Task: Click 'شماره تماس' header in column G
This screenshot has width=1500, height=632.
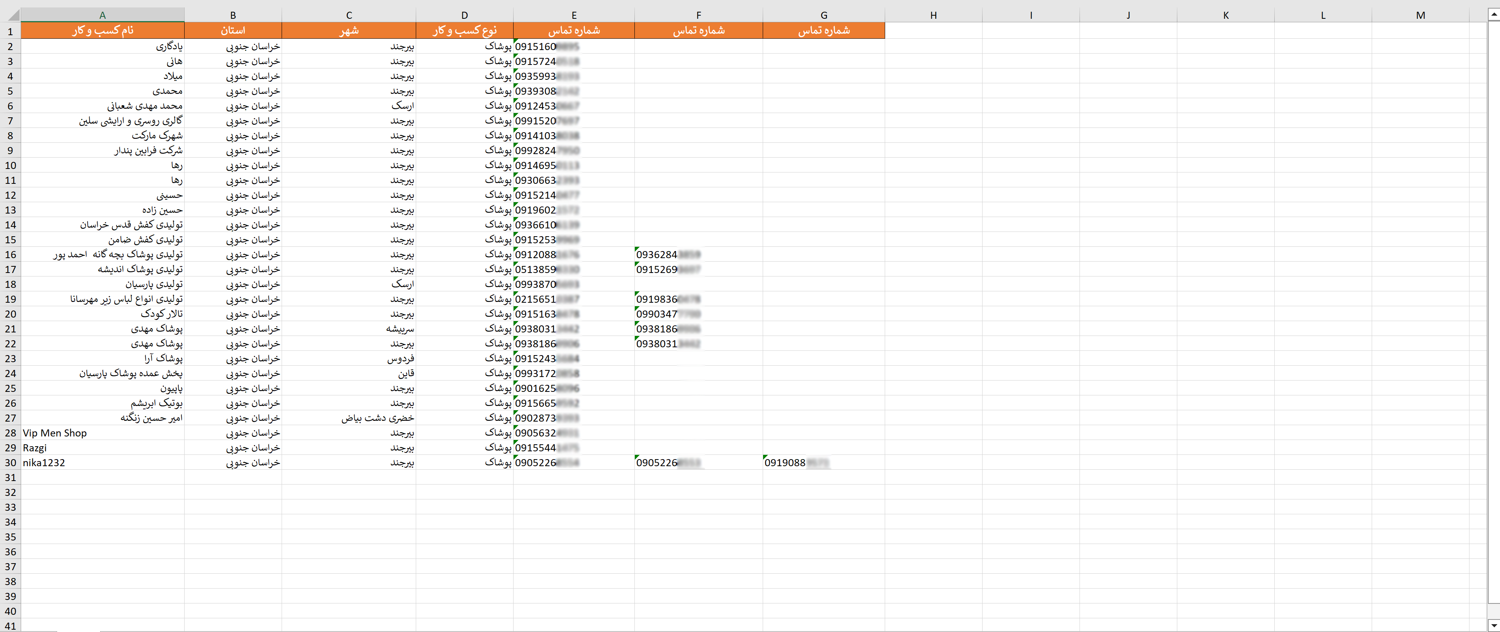Action: click(824, 30)
